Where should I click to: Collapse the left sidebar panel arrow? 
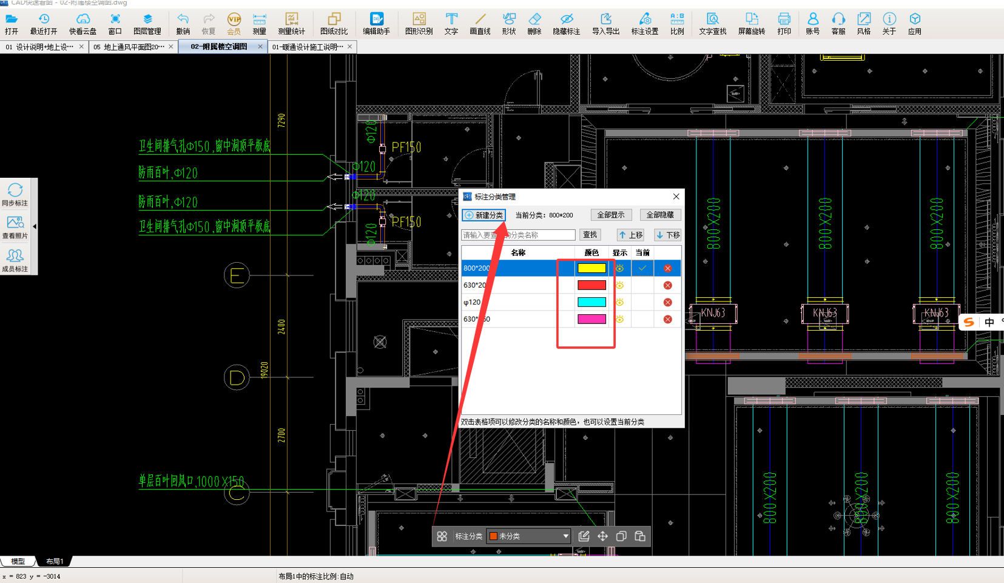pos(35,226)
